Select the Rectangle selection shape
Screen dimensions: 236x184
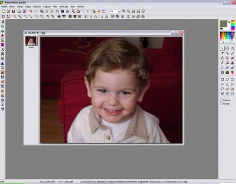tap(222, 79)
